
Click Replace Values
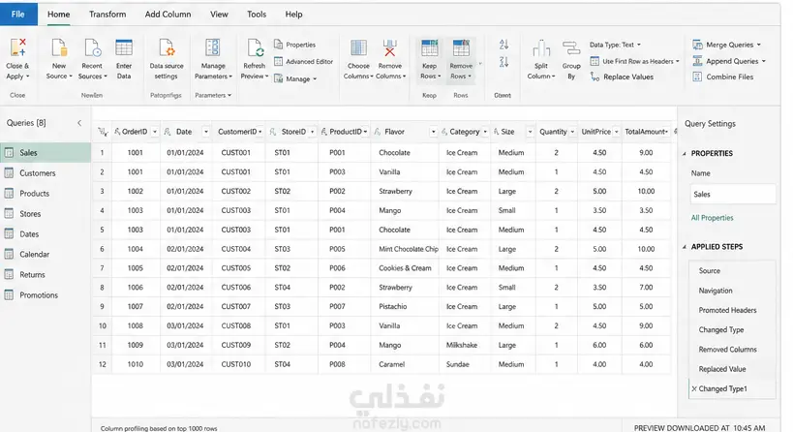622,77
